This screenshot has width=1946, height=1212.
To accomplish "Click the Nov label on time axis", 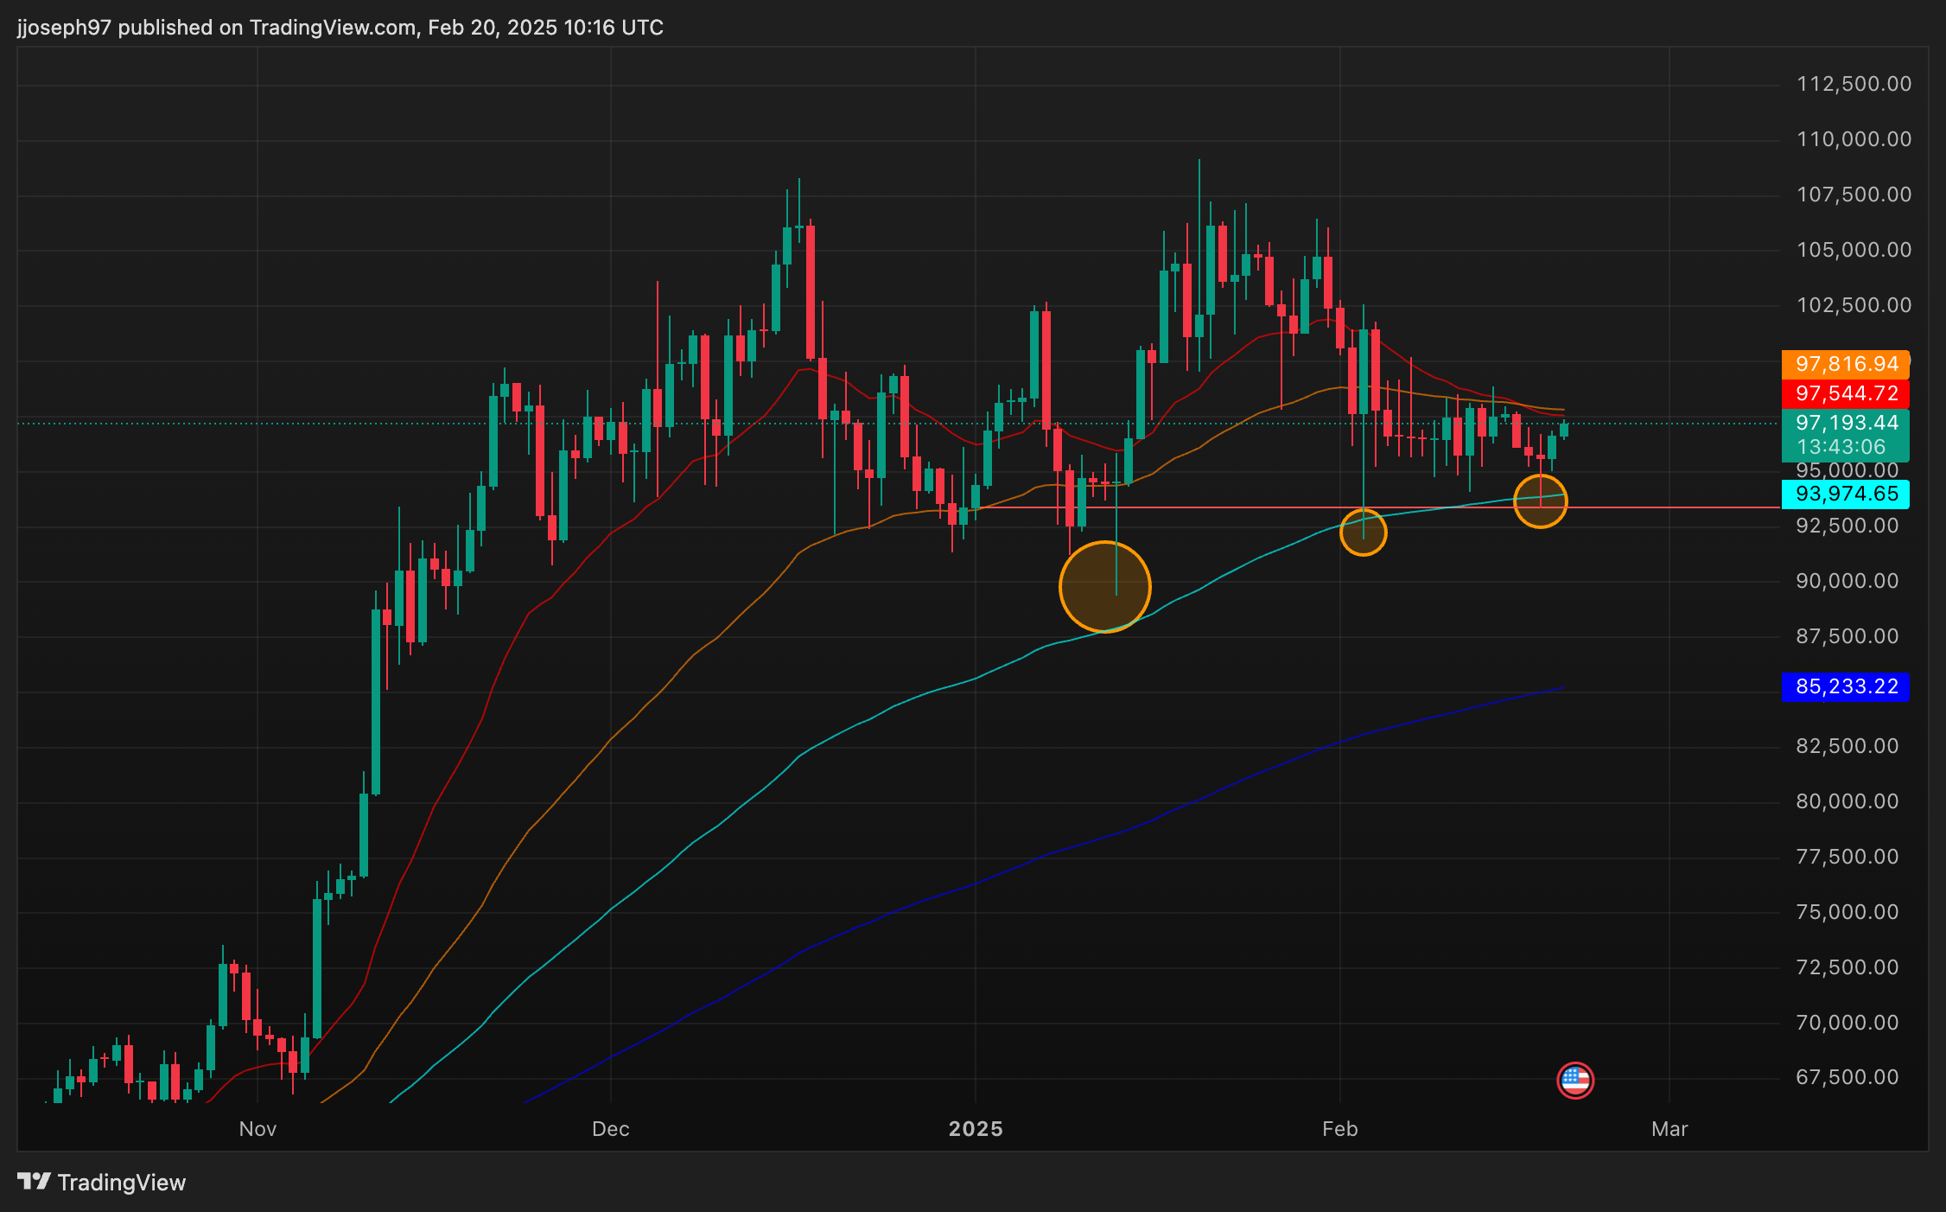I will 258,1129.
